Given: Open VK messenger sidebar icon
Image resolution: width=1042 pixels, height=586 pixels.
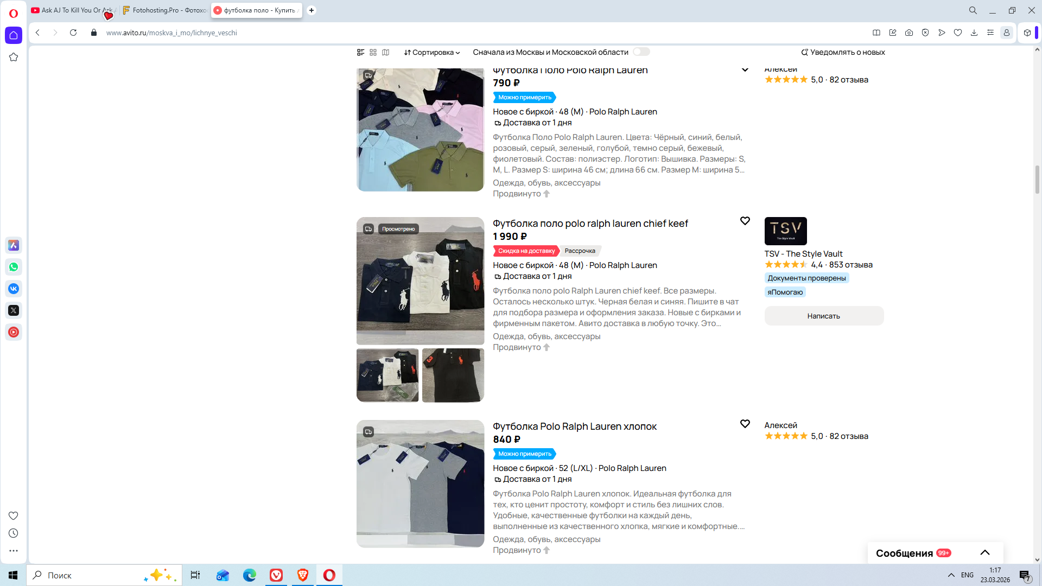Looking at the screenshot, I should (x=14, y=289).
